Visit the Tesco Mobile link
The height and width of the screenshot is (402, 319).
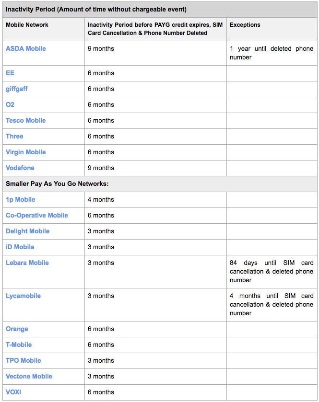(x=26, y=120)
